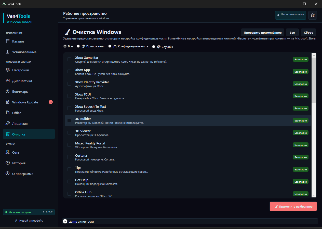Click the Все button in the header

click(292, 33)
